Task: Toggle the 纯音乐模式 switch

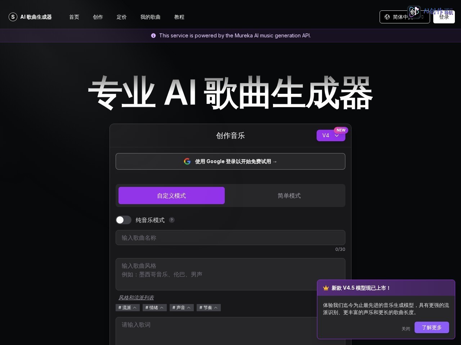Action: [x=124, y=220]
